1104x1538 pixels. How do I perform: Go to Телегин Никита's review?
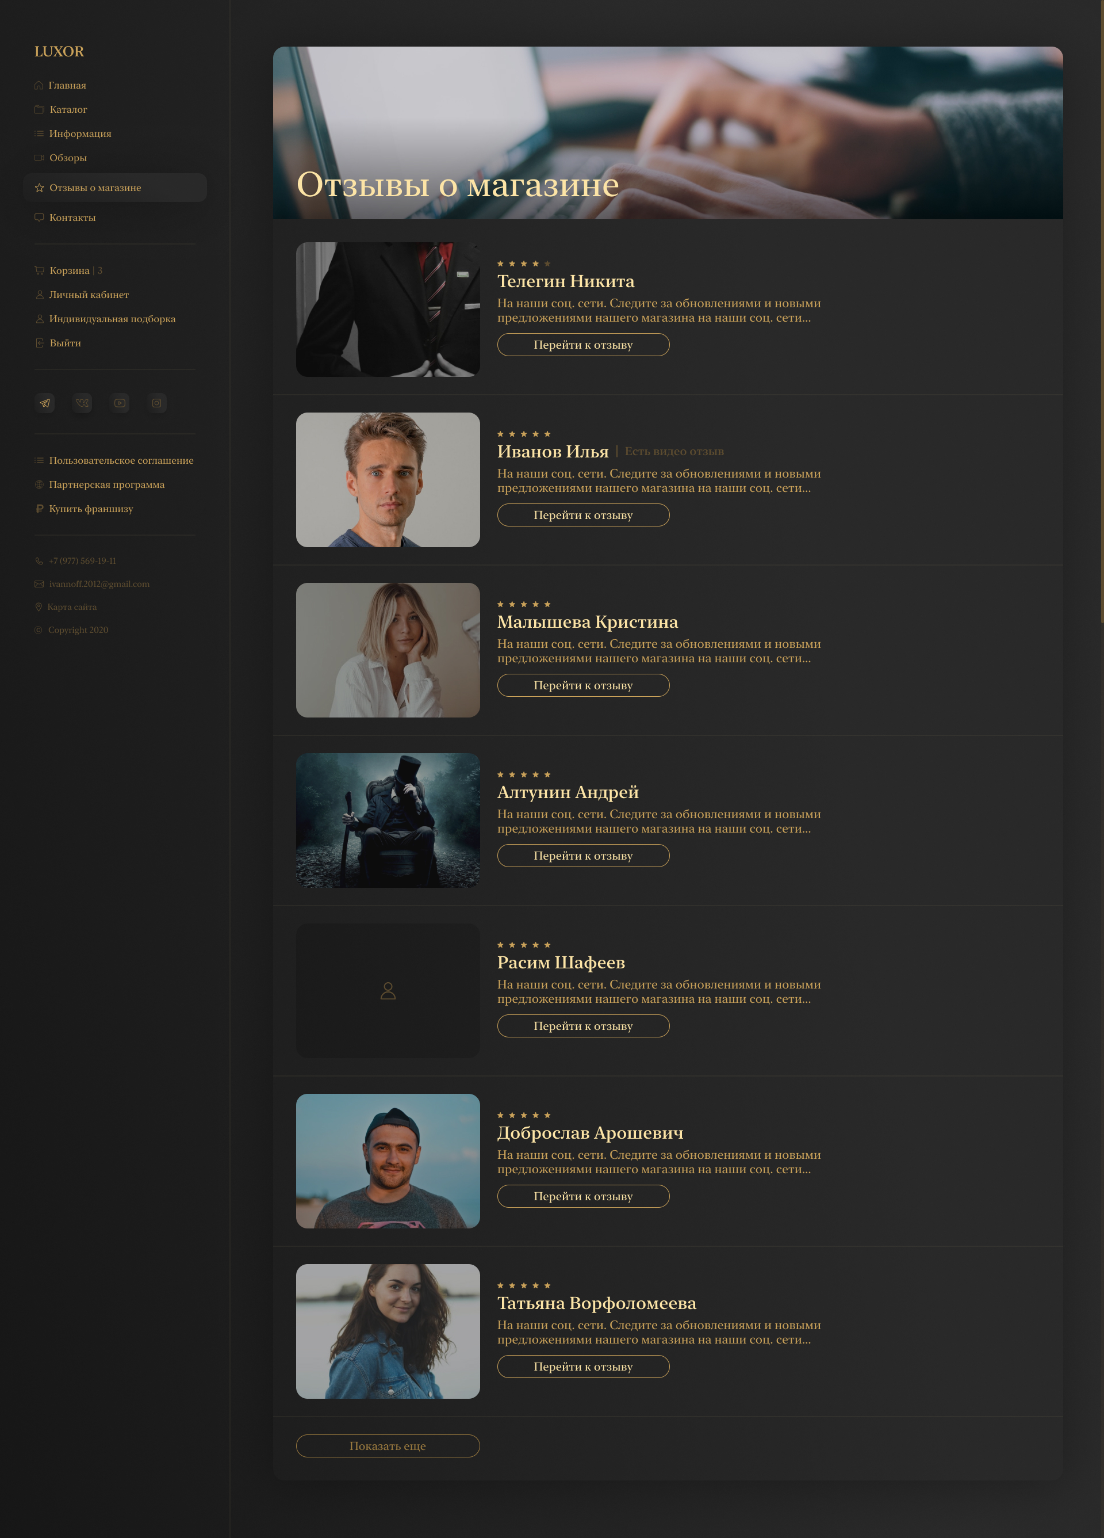[x=583, y=345]
